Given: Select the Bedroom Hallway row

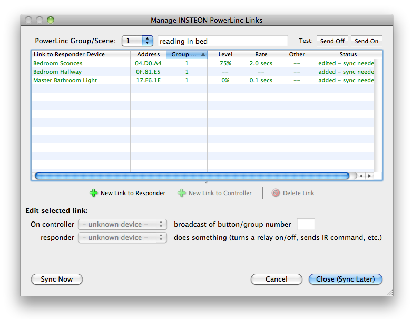Looking at the screenshot, I should tap(203, 72).
